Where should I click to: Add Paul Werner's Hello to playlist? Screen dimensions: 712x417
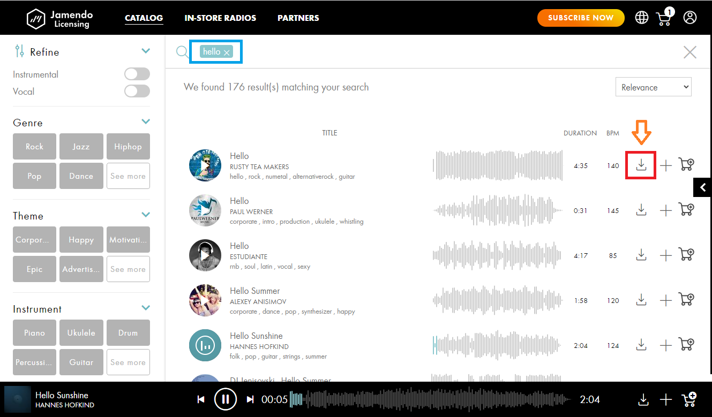click(x=665, y=210)
